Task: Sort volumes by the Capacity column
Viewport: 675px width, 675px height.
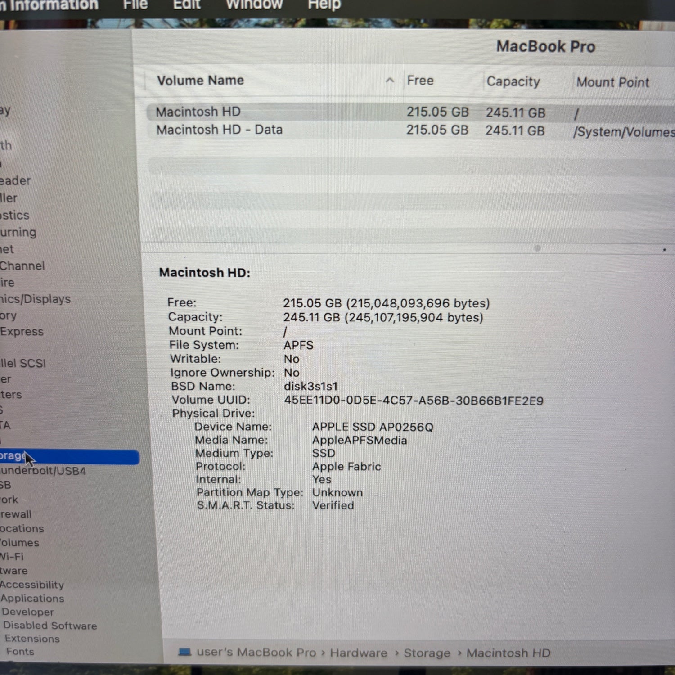Action: pyautogui.click(x=513, y=81)
